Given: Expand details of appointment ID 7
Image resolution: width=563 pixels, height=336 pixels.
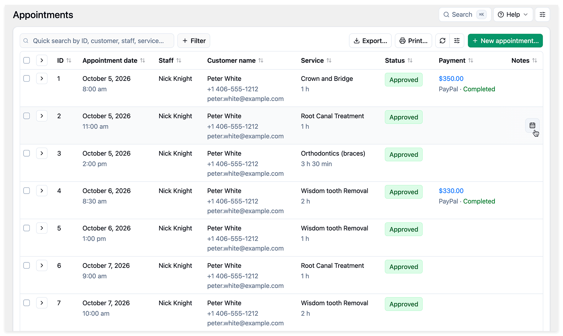Looking at the screenshot, I should pyautogui.click(x=42, y=303).
